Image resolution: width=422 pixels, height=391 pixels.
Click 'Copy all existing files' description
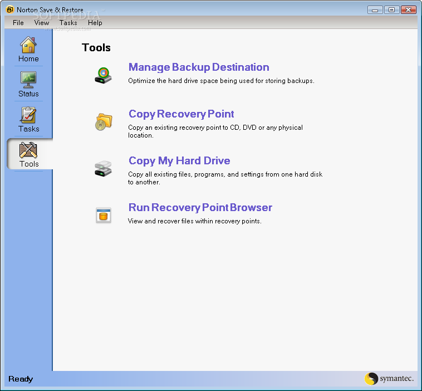coord(225,178)
